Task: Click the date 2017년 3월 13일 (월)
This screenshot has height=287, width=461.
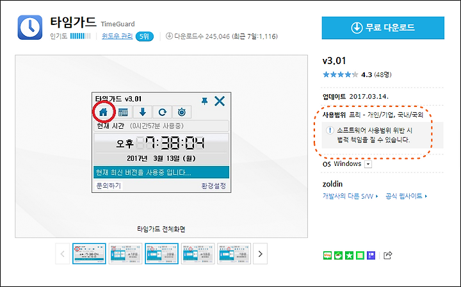Action: click(161, 158)
